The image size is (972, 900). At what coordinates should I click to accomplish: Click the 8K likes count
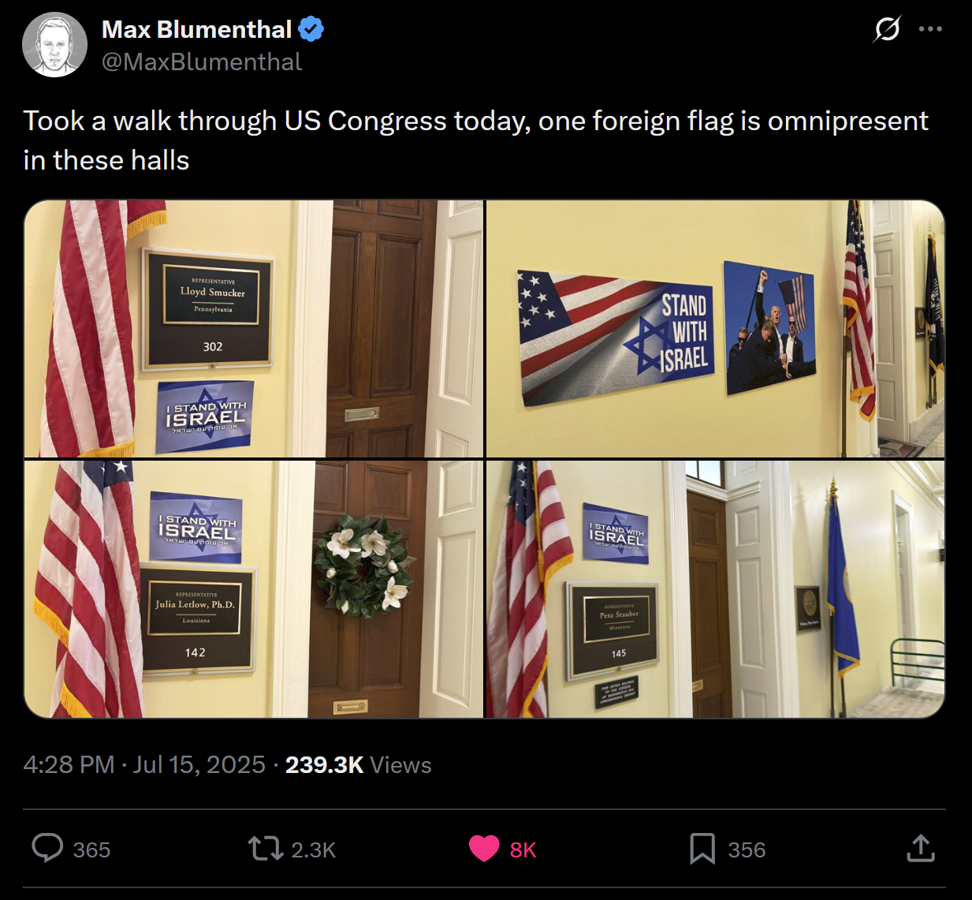(523, 850)
